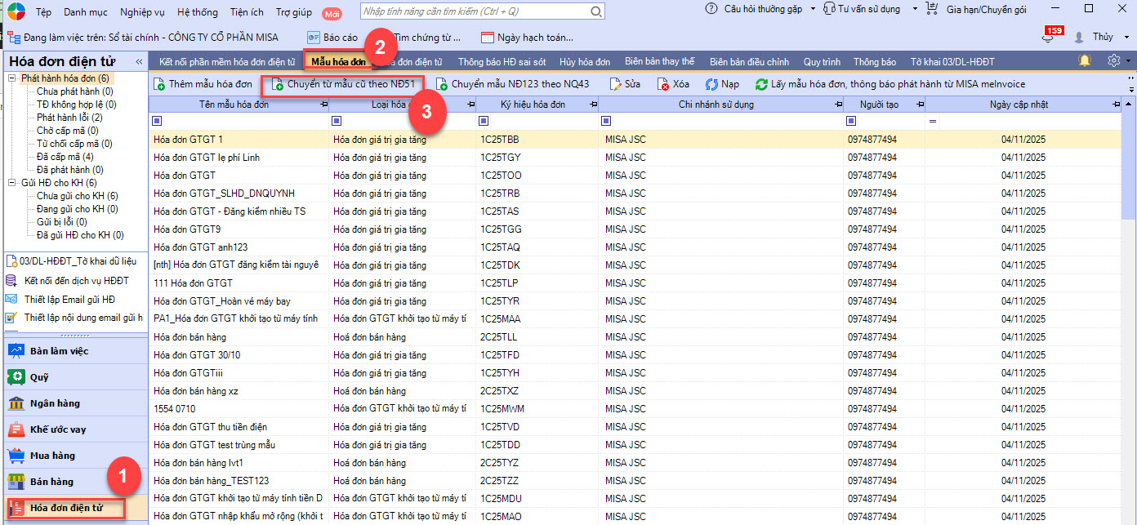Viewport: 1137px width, 525px height.
Task: Collapse the Gửi HĐ cho KH tree node
Action: [13, 183]
